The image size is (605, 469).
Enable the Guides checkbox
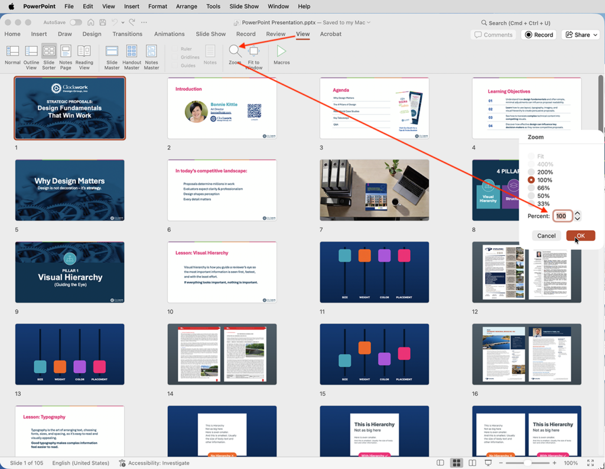(x=175, y=66)
